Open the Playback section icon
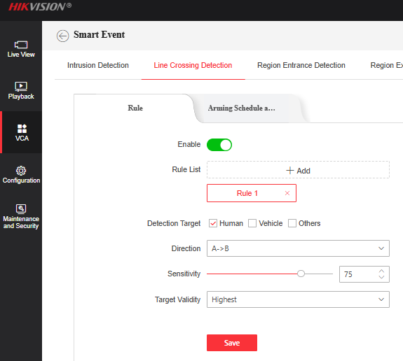Viewport: 403px width, 361px height. coord(21,86)
